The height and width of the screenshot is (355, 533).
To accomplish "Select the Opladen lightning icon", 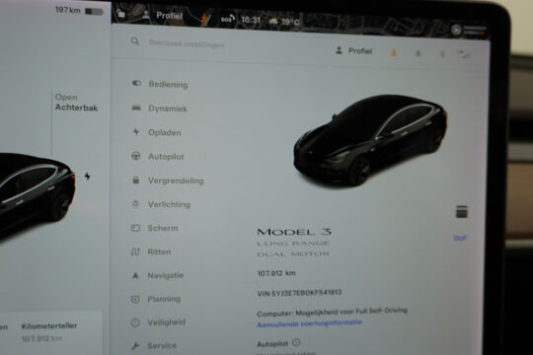I will (136, 131).
